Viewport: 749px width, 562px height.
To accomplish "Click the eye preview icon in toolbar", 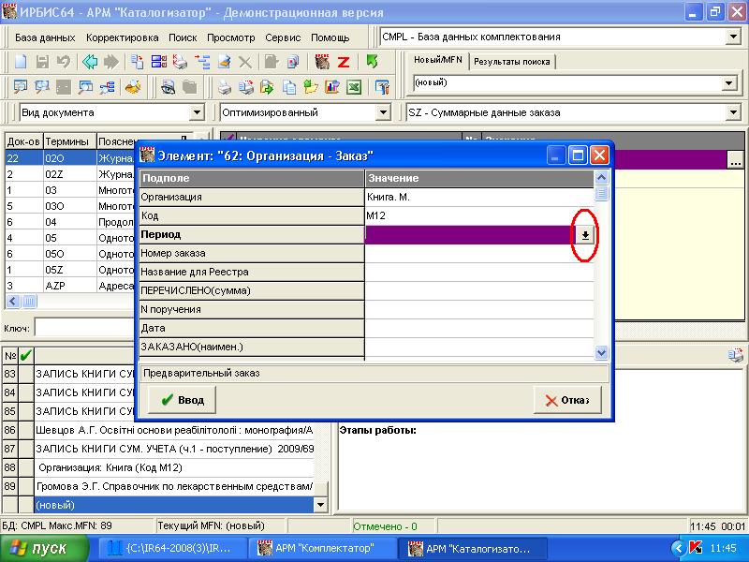I will pos(168,87).
